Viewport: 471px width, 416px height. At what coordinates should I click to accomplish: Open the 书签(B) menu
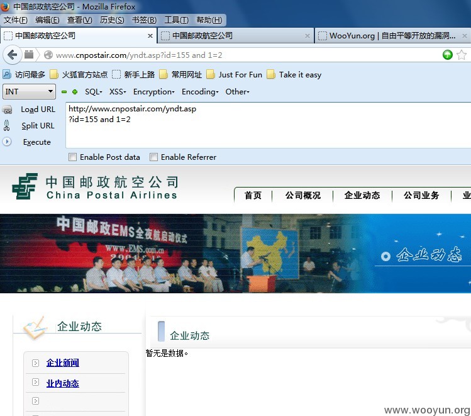coord(144,20)
